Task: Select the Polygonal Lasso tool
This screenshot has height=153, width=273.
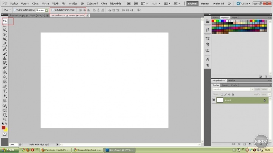Action: pos(5,30)
